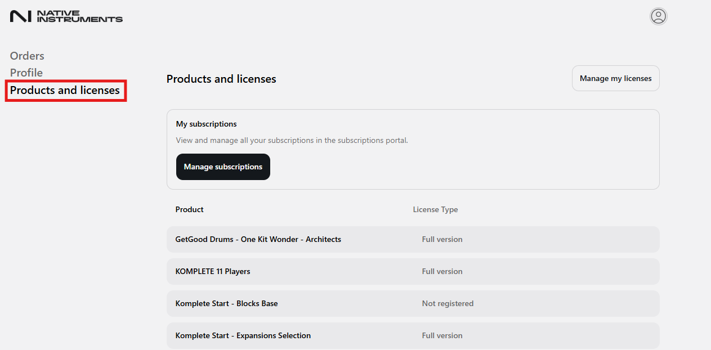Image resolution: width=711 pixels, height=350 pixels.
Task: Click the subscriptions portal description text
Action: pos(292,140)
